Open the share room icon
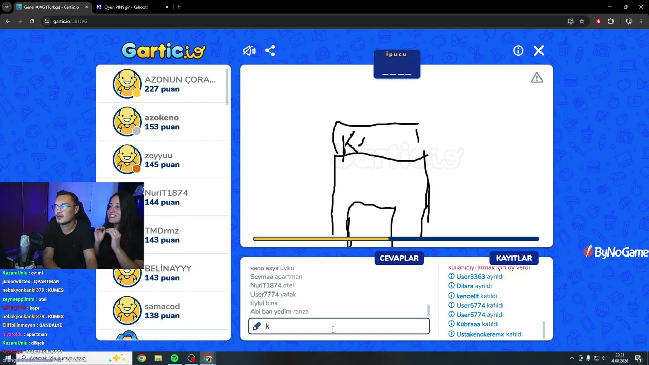The height and width of the screenshot is (365, 649). [270, 51]
